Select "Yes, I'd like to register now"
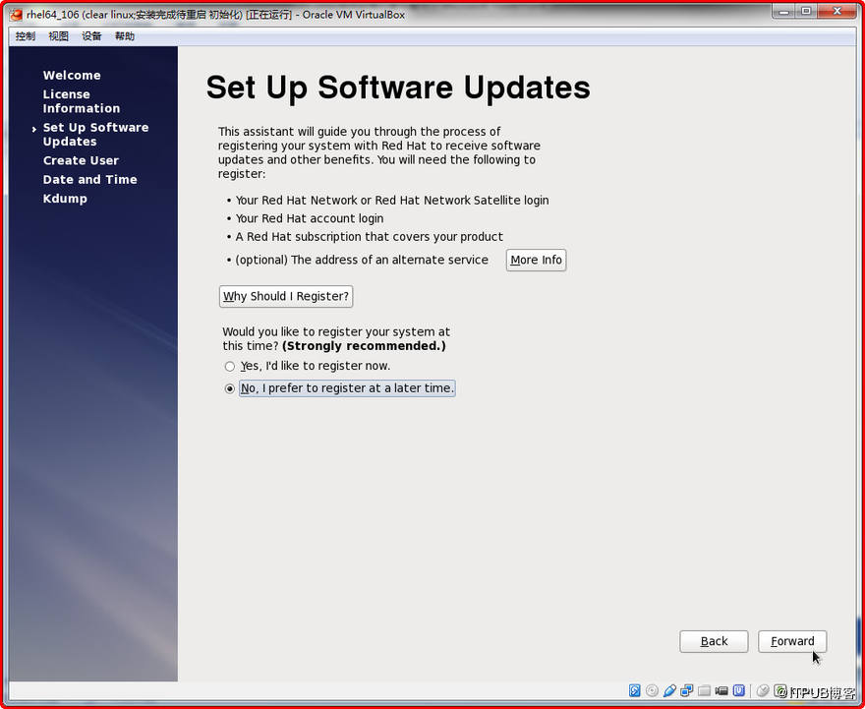This screenshot has height=709, width=865. point(229,366)
